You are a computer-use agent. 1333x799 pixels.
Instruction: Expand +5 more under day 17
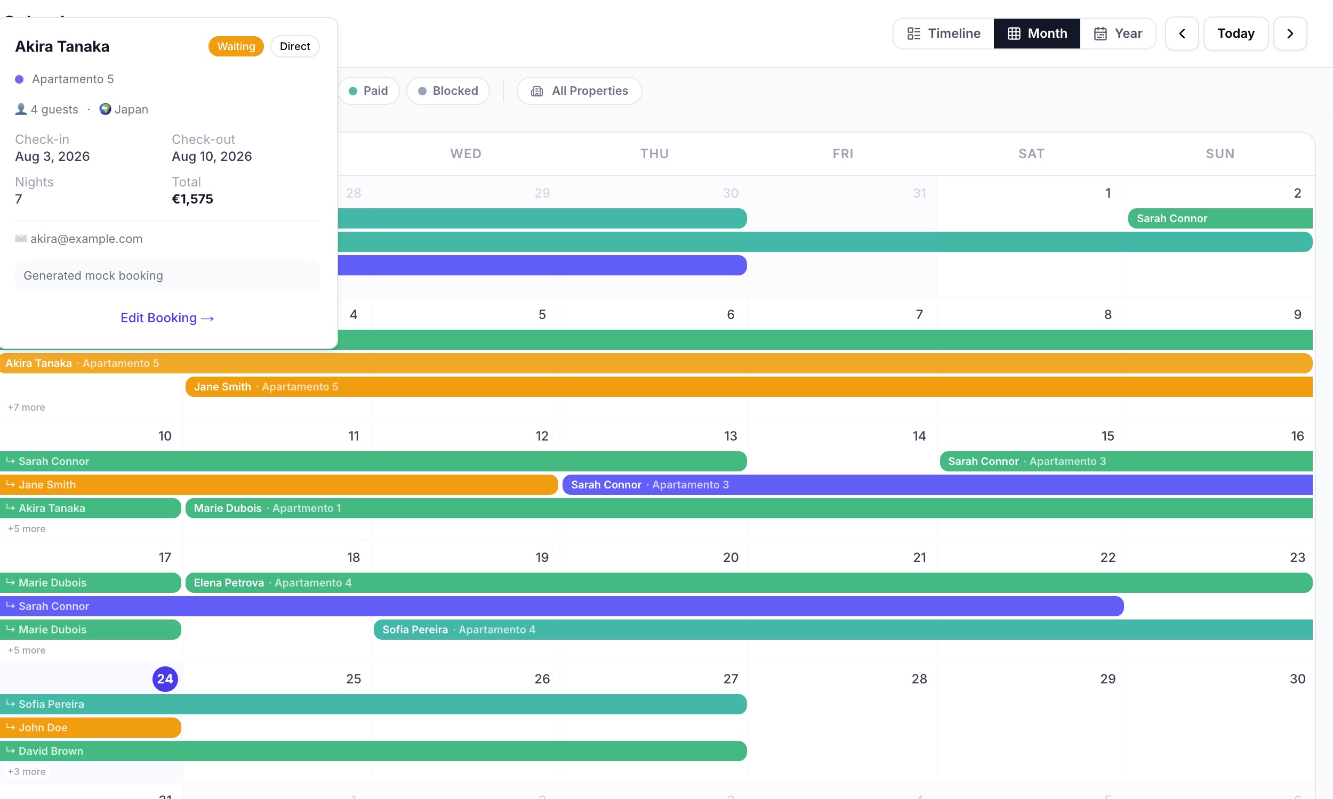pos(27,650)
